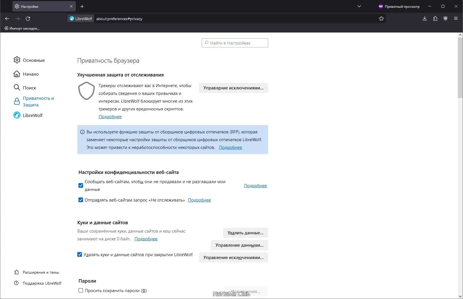This screenshot has height=299, width=463.
Task: Click the Приватность браузера page title
Action: click(108, 60)
